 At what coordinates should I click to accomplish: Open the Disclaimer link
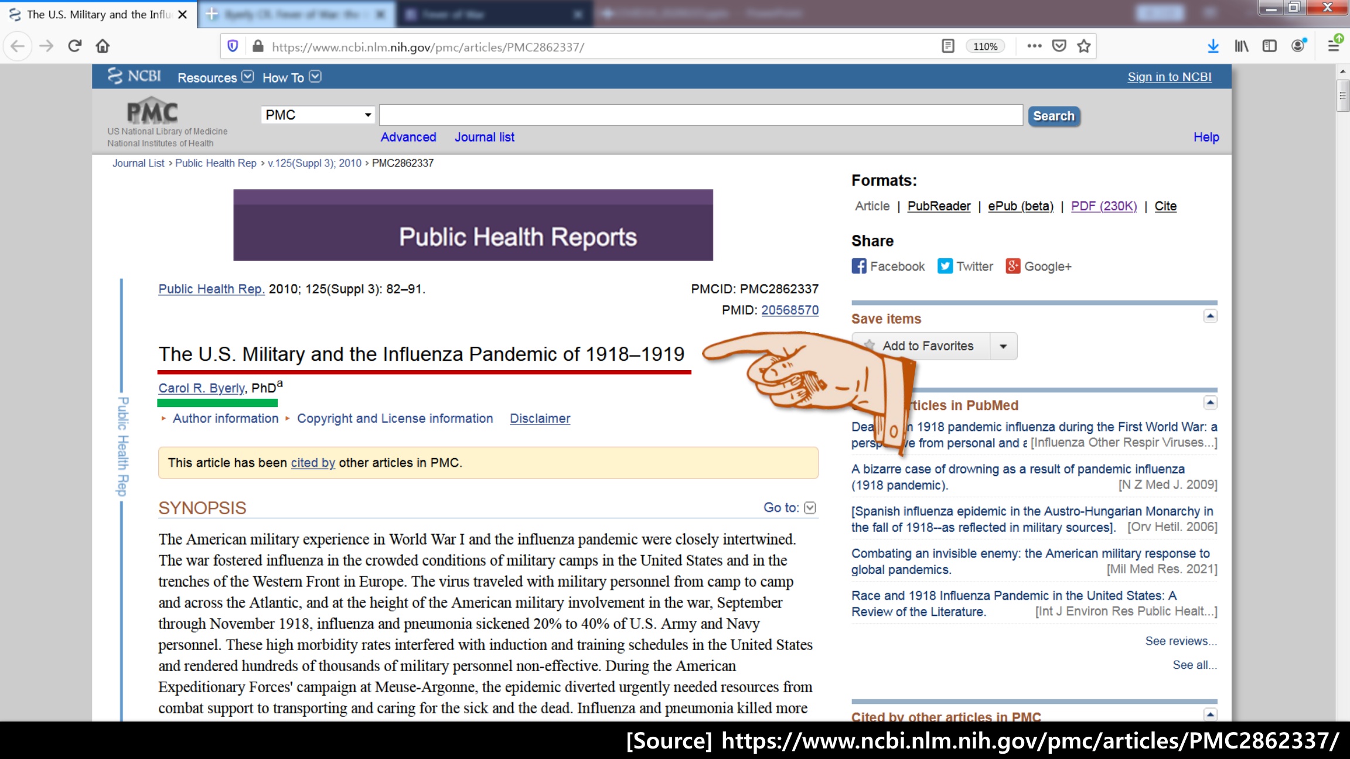(x=540, y=419)
